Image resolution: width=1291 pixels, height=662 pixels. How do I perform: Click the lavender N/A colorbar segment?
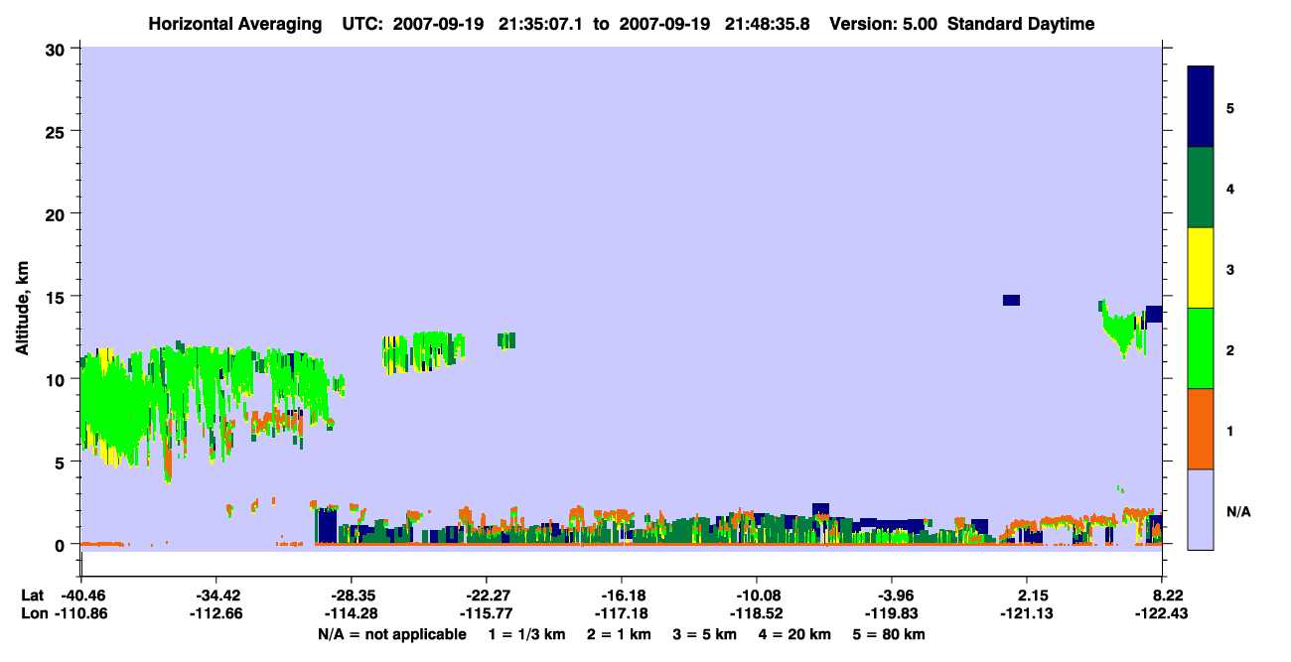(x=1201, y=509)
